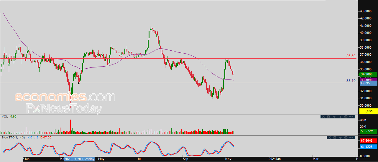Close the SlowSTO indicator panel

click(330, 138)
